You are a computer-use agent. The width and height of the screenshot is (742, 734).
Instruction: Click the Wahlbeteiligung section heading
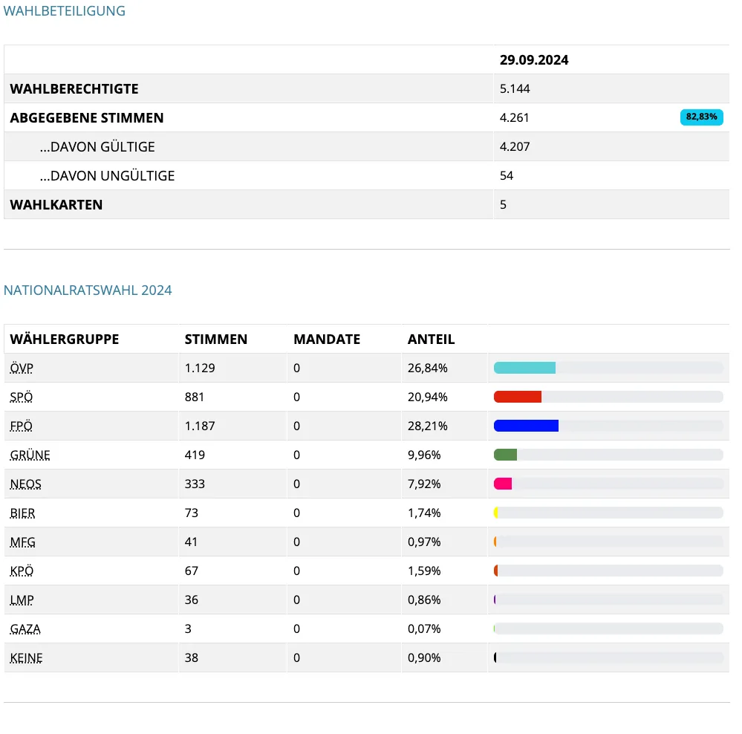pos(65,11)
